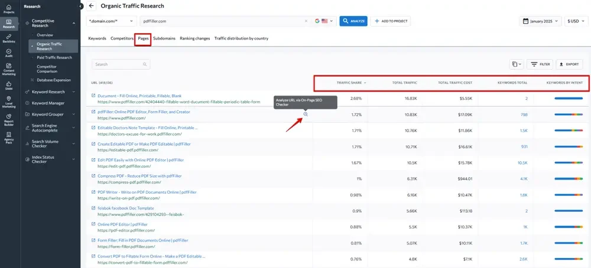Clear the pdffiller.com domain field
This screenshot has width=591, height=268.
[x=306, y=21]
